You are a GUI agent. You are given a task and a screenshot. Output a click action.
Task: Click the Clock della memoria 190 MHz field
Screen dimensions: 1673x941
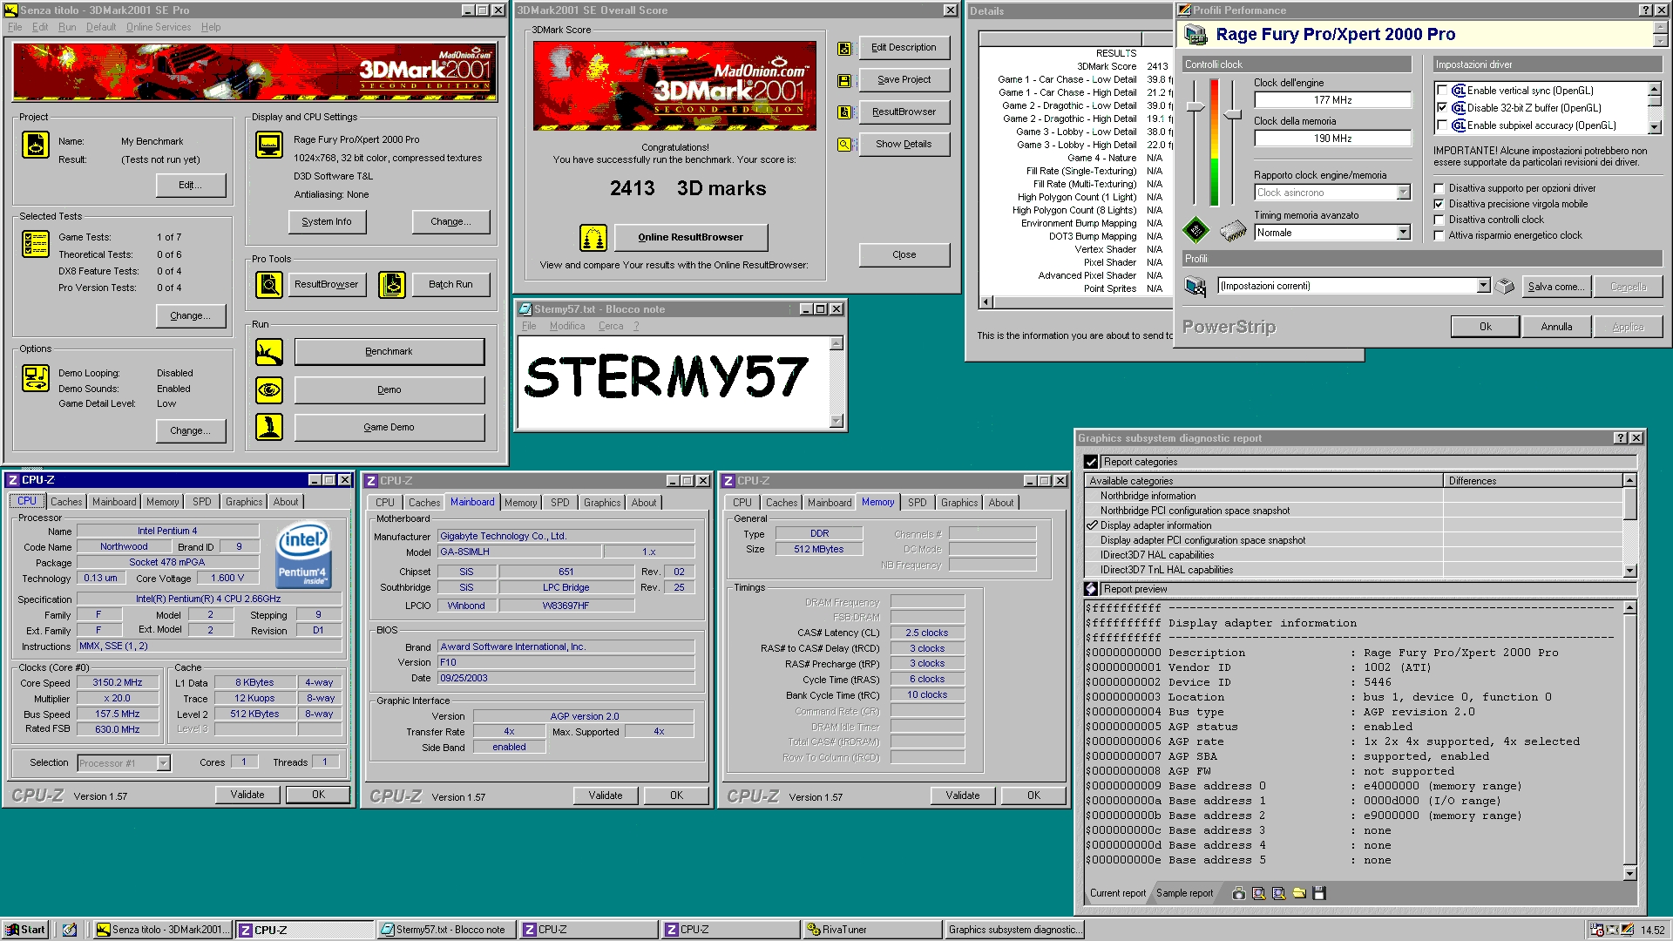(1332, 139)
